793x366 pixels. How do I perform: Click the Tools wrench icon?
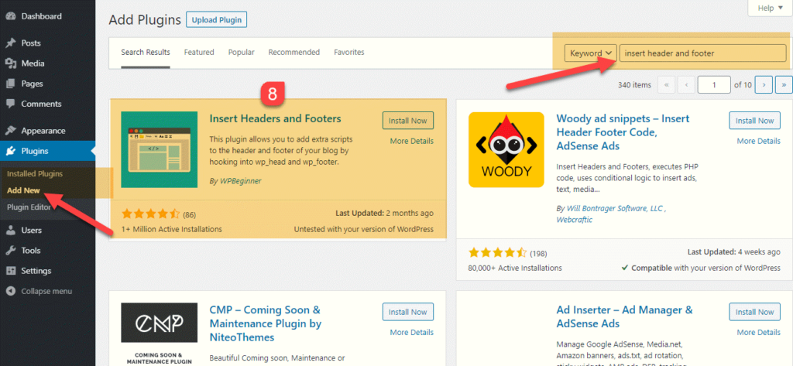(11, 250)
